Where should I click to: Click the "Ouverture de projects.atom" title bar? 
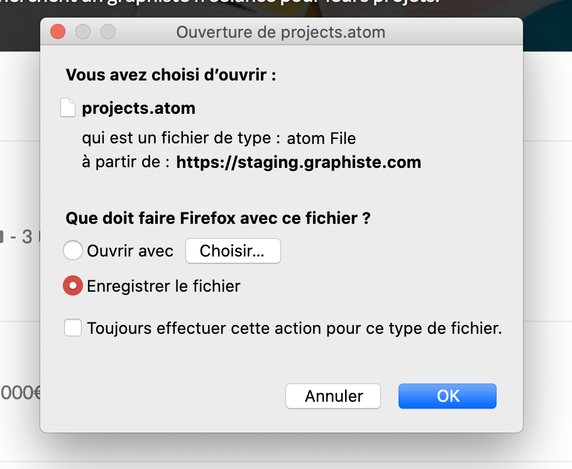pyautogui.click(x=280, y=31)
